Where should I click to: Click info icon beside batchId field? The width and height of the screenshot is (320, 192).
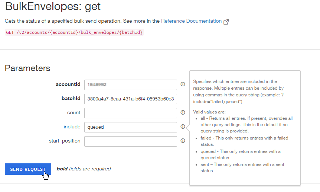coord(183,99)
